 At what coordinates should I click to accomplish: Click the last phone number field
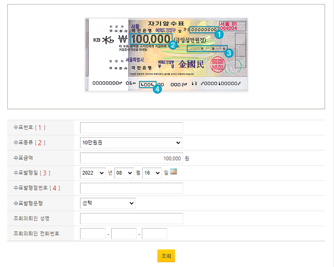pos(155,234)
